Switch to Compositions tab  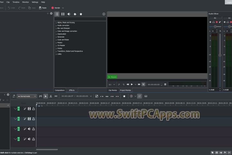click(x=60, y=90)
